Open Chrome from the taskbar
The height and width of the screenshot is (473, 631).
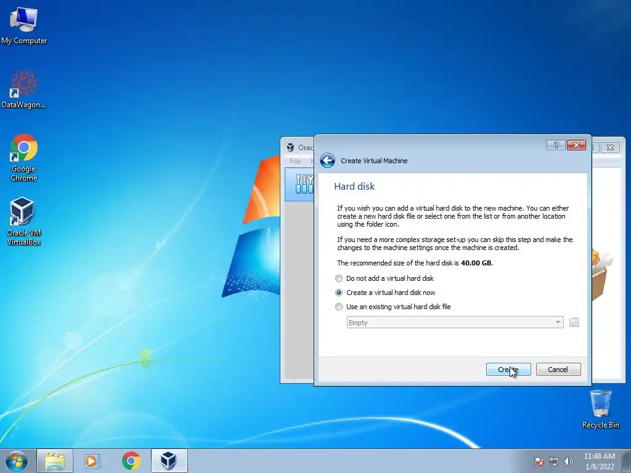[x=131, y=461]
